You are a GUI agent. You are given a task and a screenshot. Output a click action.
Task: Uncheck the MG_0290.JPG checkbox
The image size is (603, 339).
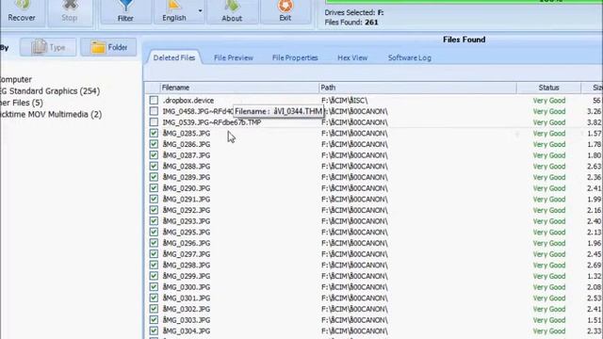point(154,188)
